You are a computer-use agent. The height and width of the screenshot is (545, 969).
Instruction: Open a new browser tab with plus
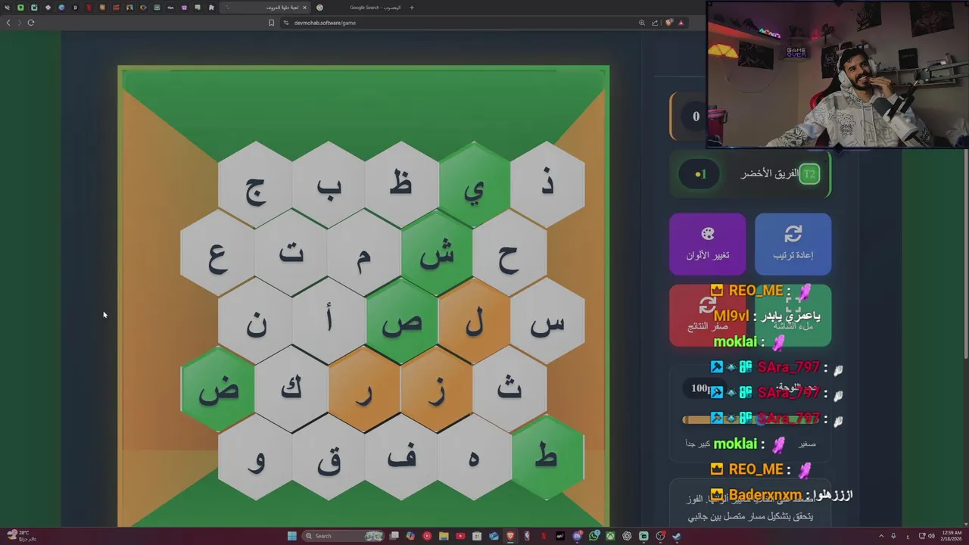pos(412,8)
